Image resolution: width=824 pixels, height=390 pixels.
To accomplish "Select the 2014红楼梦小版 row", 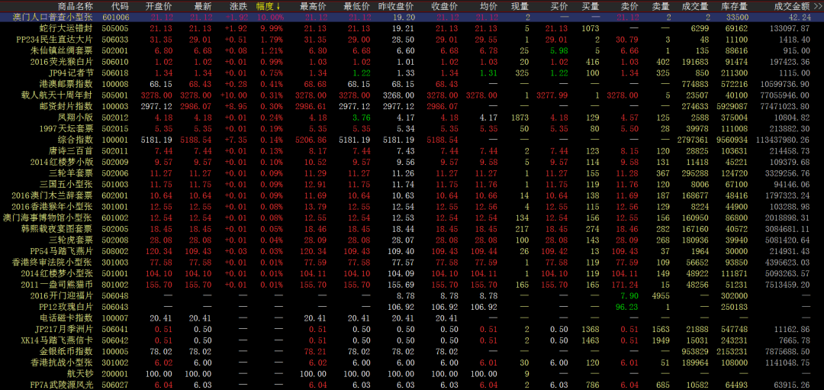I will (412, 162).
